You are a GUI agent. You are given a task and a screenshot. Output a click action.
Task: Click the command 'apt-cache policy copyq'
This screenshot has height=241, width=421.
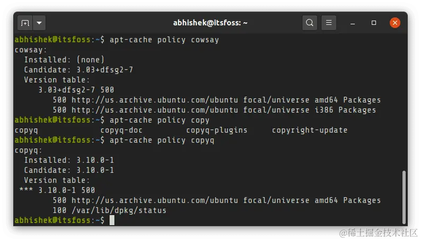pyautogui.click(x=162, y=140)
